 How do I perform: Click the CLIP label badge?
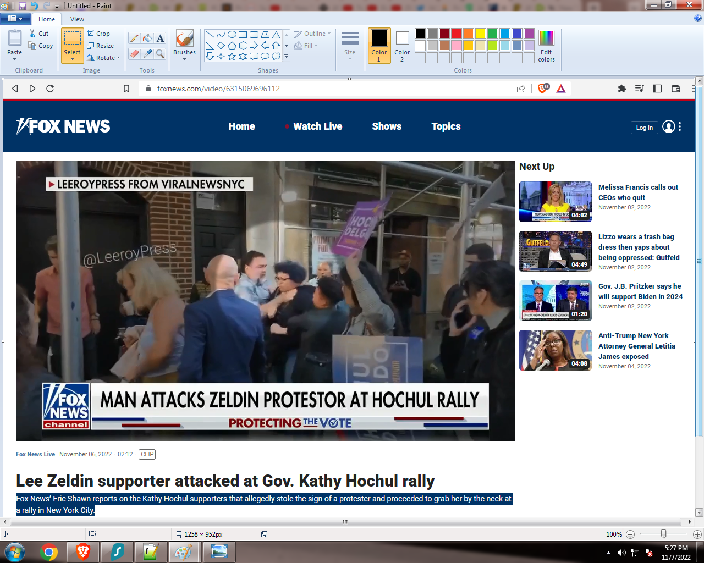click(147, 454)
